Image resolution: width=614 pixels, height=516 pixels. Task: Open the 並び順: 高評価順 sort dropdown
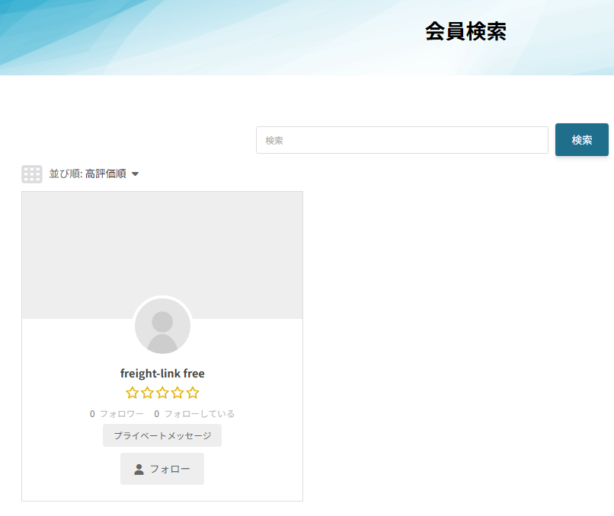pos(88,174)
